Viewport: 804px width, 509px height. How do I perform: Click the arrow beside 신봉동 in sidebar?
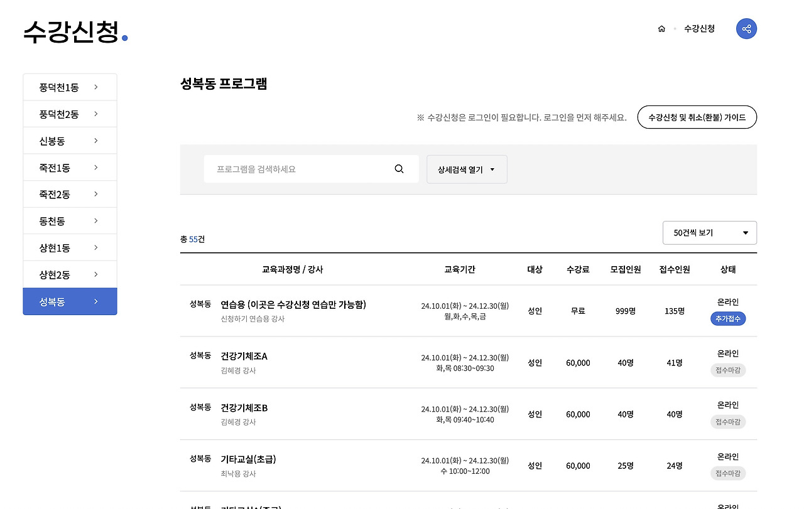tap(95, 141)
